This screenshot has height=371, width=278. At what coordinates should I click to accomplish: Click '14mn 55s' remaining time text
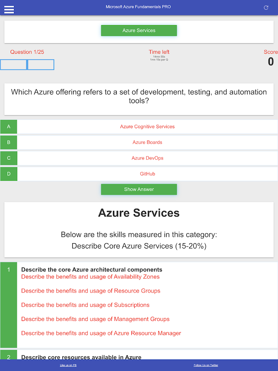coord(159,57)
